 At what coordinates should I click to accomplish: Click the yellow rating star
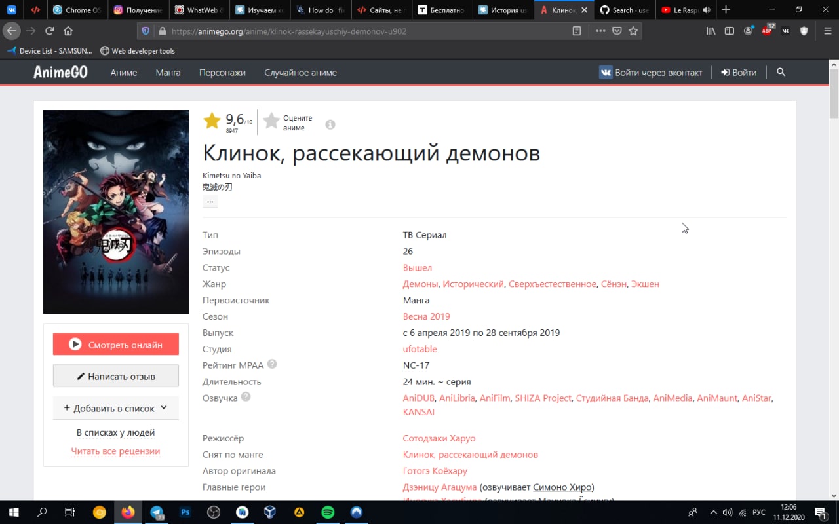[x=212, y=121]
